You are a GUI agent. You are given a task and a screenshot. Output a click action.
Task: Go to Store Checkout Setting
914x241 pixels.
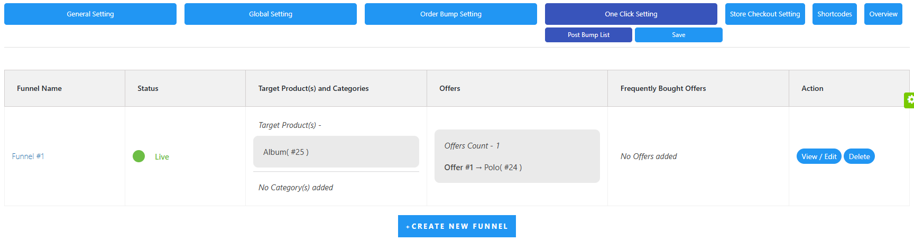coord(765,14)
